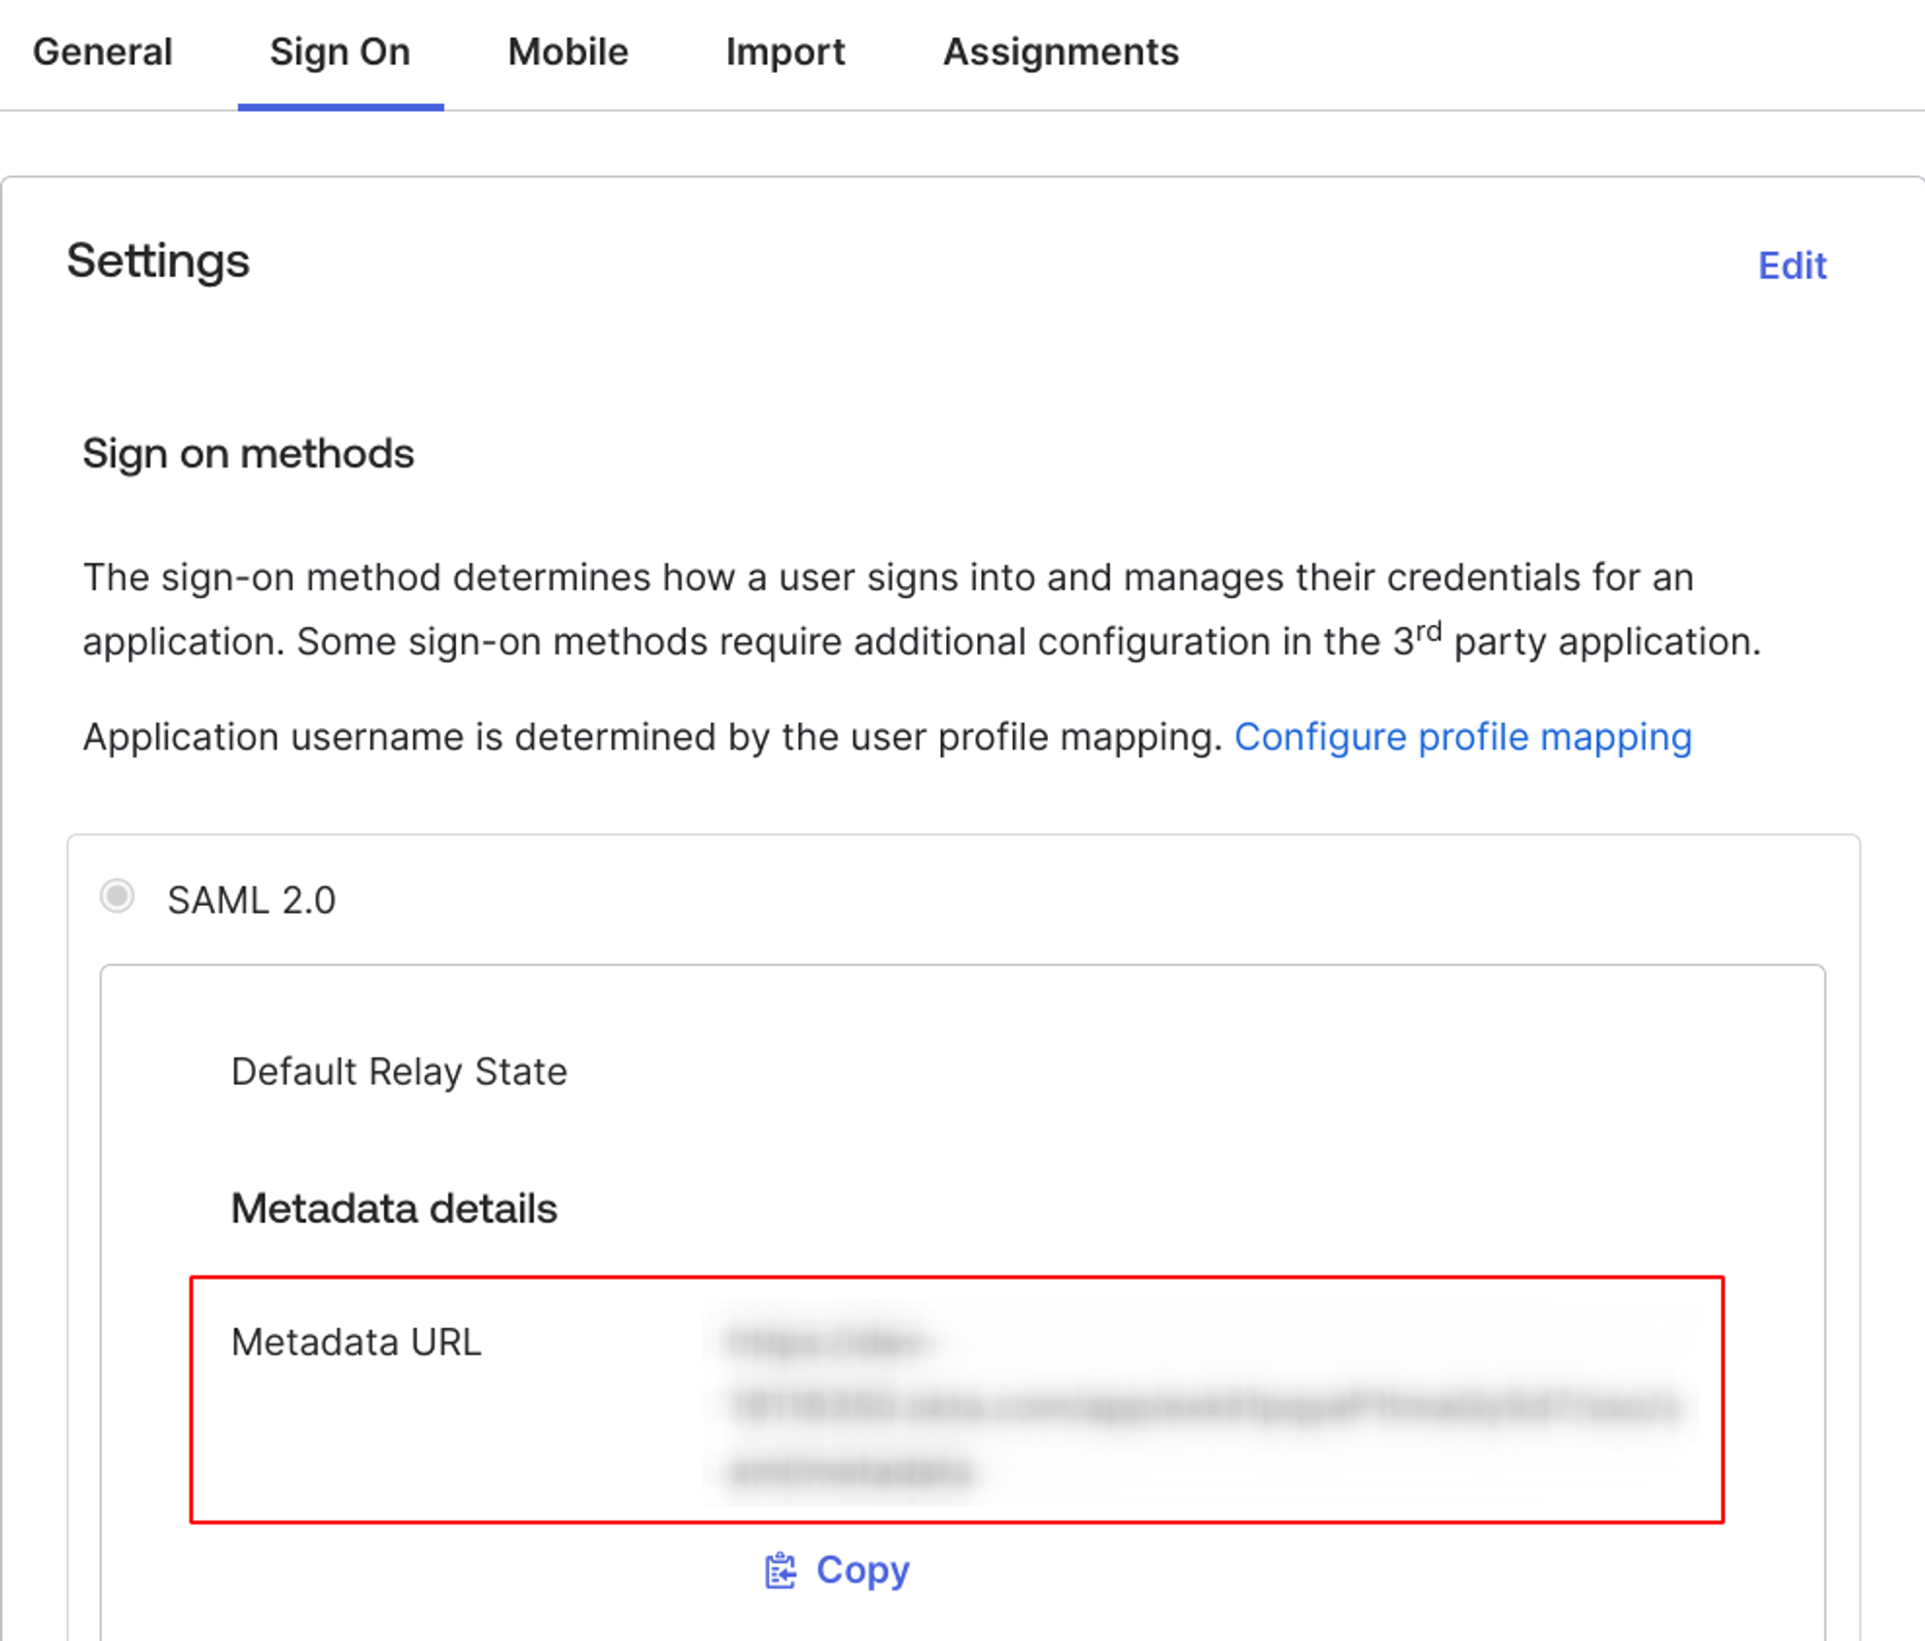The height and width of the screenshot is (1641, 1925).
Task: Click the Sign on methods heading
Action: pyautogui.click(x=248, y=453)
